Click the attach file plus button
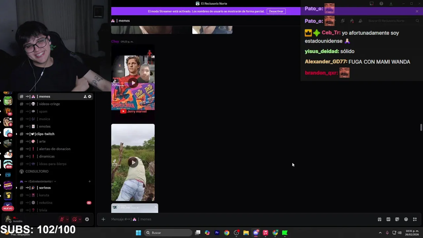 point(103,219)
